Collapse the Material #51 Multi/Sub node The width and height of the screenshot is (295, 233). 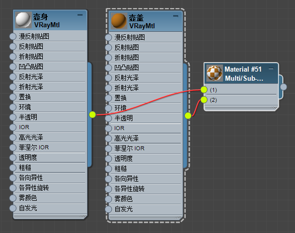click(271, 69)
